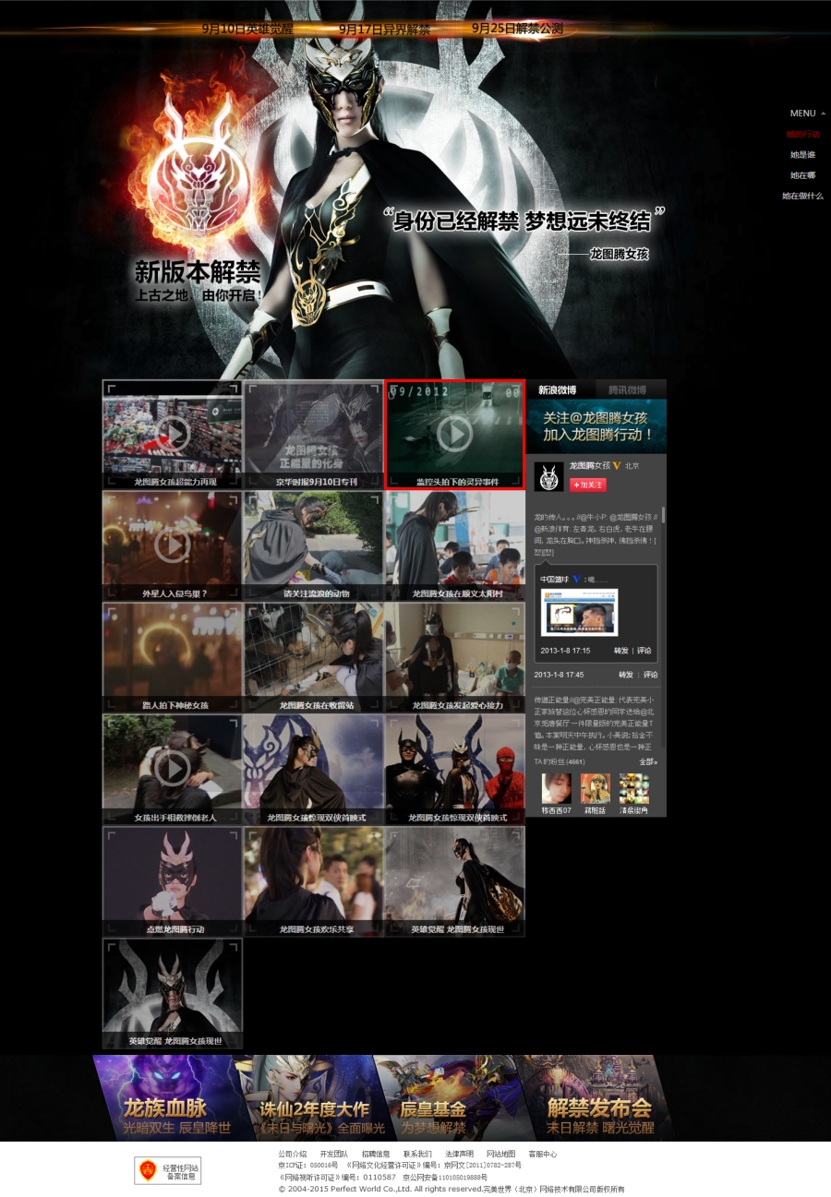The image size is (831, 1197).
Task: Open the 京华时报9月10日专刊 thumbnail
Action: click(313, 434)
